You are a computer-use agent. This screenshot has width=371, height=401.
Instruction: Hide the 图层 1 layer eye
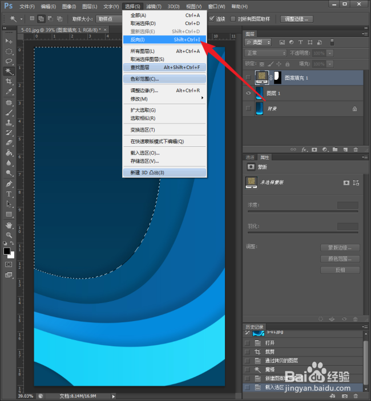point(248,93)
